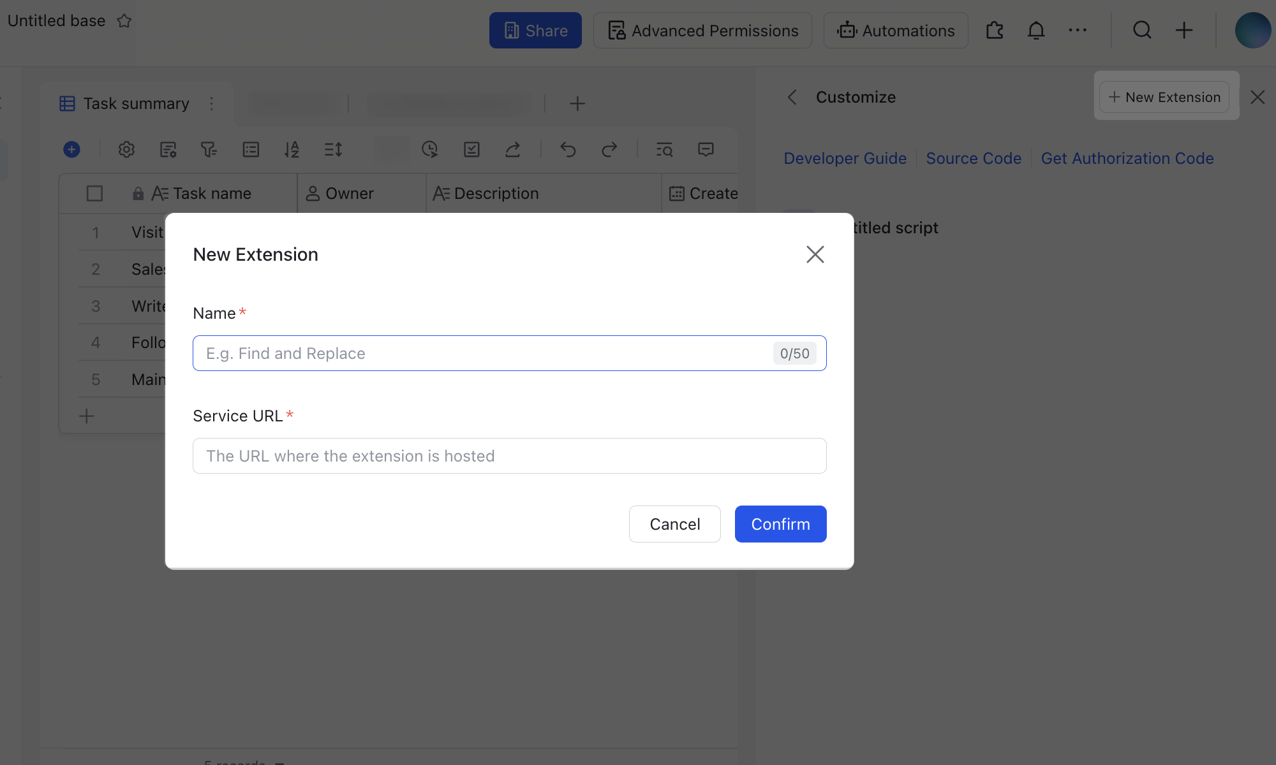
Task: Open the comments icon on the toolbar
Action: 706,149
